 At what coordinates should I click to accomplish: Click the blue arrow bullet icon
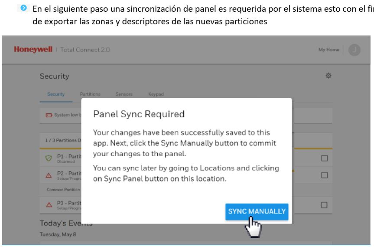click(x=23, y=8)
